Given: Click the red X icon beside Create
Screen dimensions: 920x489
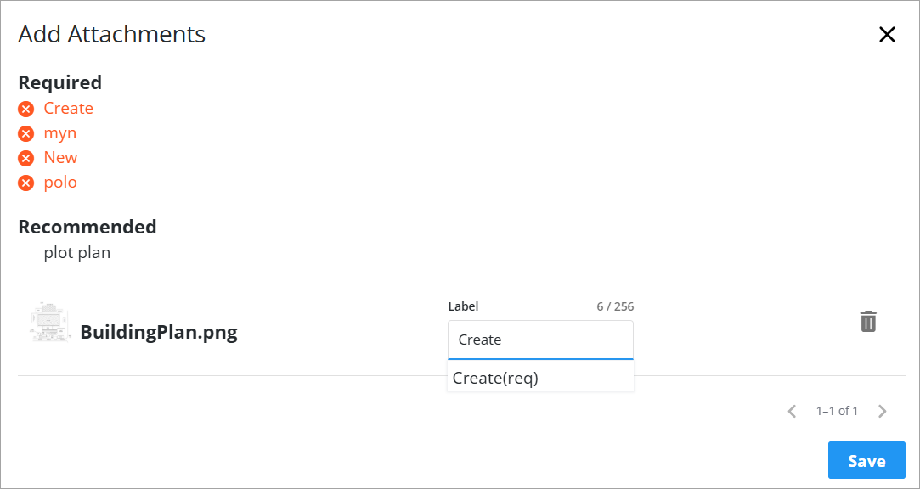Looking at the screenshot, I should click(x=26, y=109).
